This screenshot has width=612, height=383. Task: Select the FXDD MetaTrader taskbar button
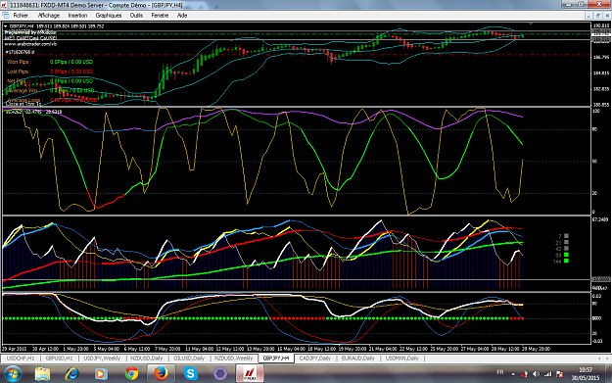pos(250,373)
